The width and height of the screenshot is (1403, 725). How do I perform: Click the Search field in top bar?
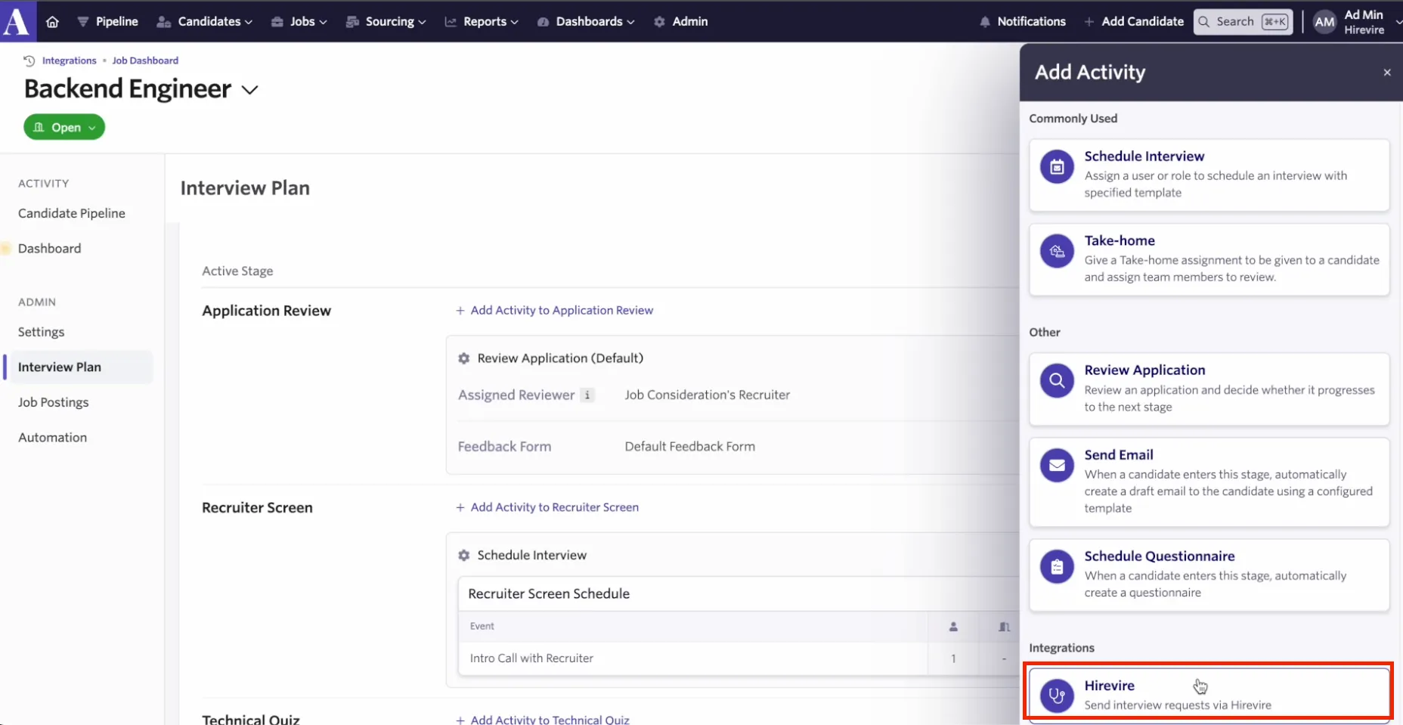1243,22
